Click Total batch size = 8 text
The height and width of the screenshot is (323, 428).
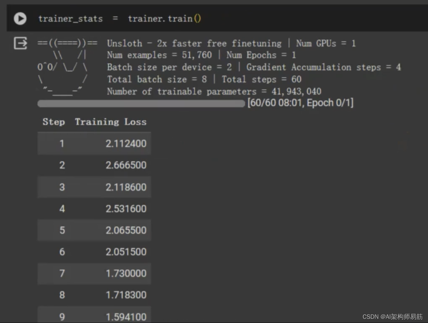pos(157,79)
